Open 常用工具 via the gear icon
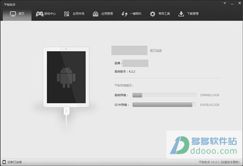Viewport: 243px width, 166px height. (x=153, y=14)
